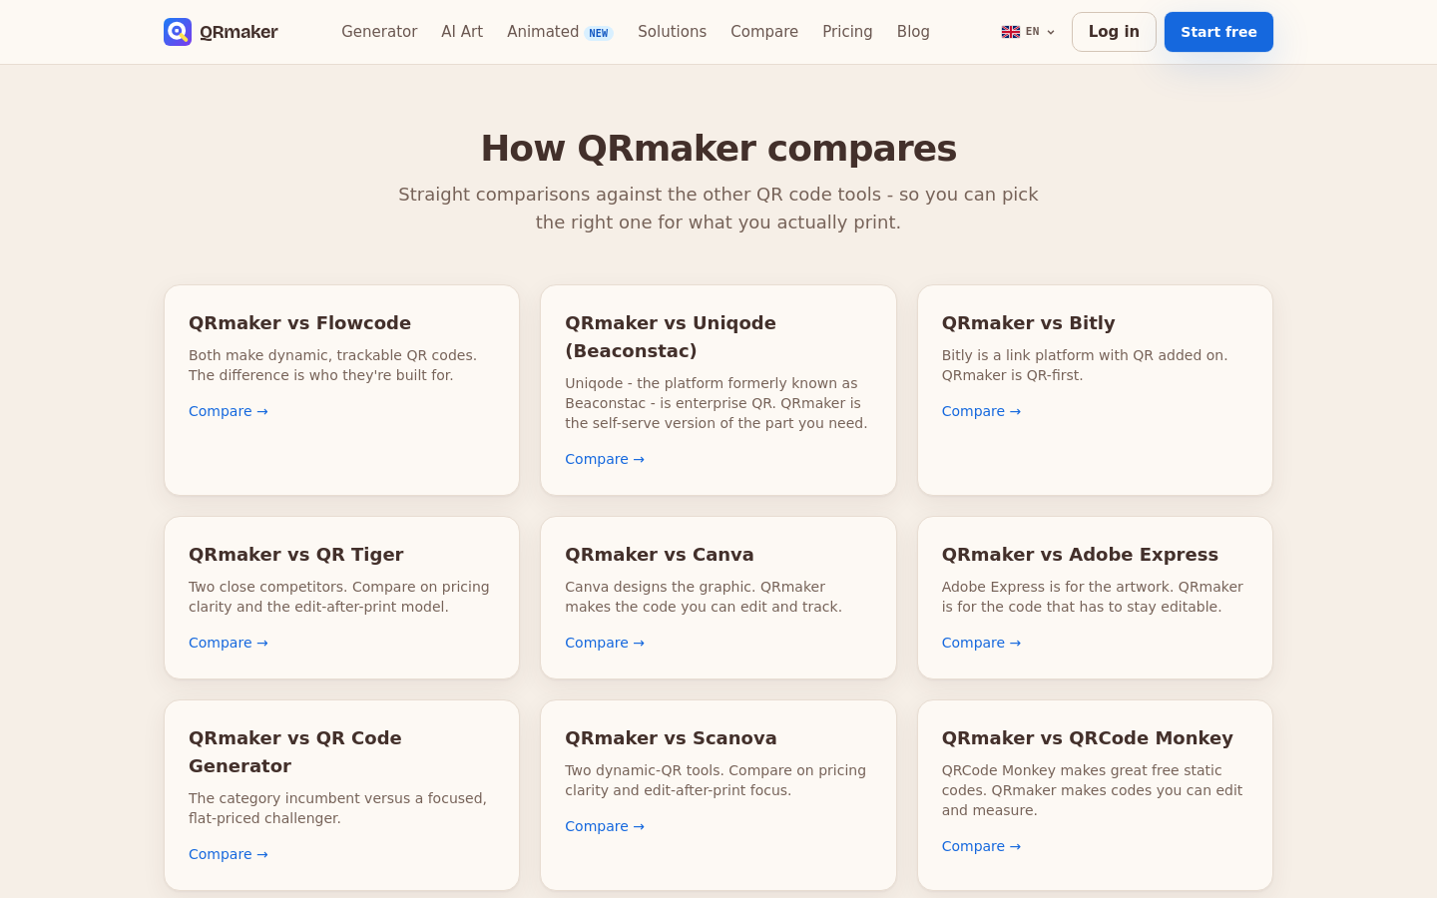This screenshot has width=1437, height=898.
Task: Open the Blog nav link
Action: point(913,32)
